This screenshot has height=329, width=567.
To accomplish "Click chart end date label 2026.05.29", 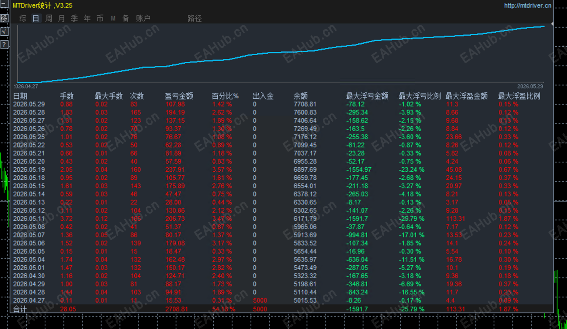I will tap(530, 86).
